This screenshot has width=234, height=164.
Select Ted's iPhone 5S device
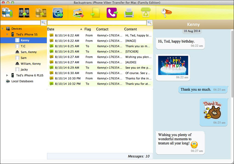pyautogui.click(x=27, y=34)
